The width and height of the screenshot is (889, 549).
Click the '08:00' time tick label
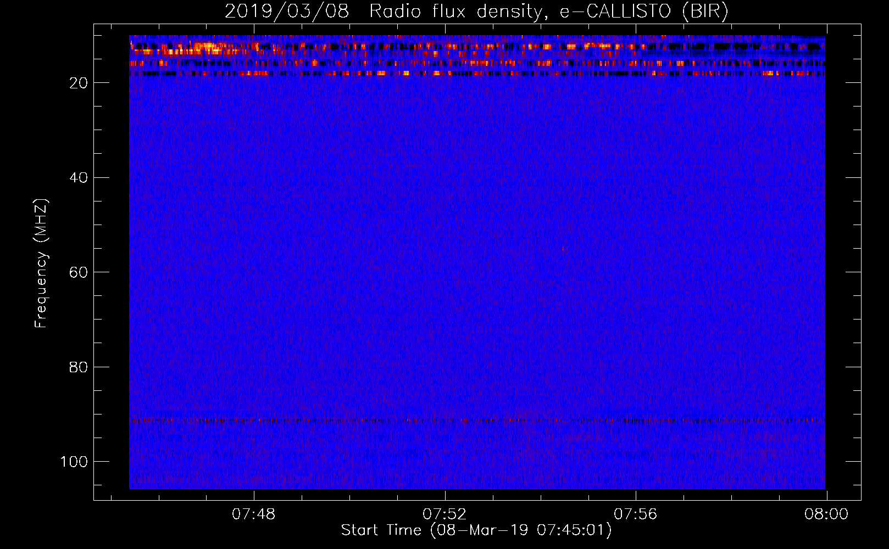pos(826,514)
